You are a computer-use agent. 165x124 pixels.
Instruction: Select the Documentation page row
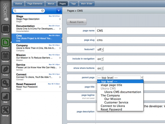click(x=37, y=29)
